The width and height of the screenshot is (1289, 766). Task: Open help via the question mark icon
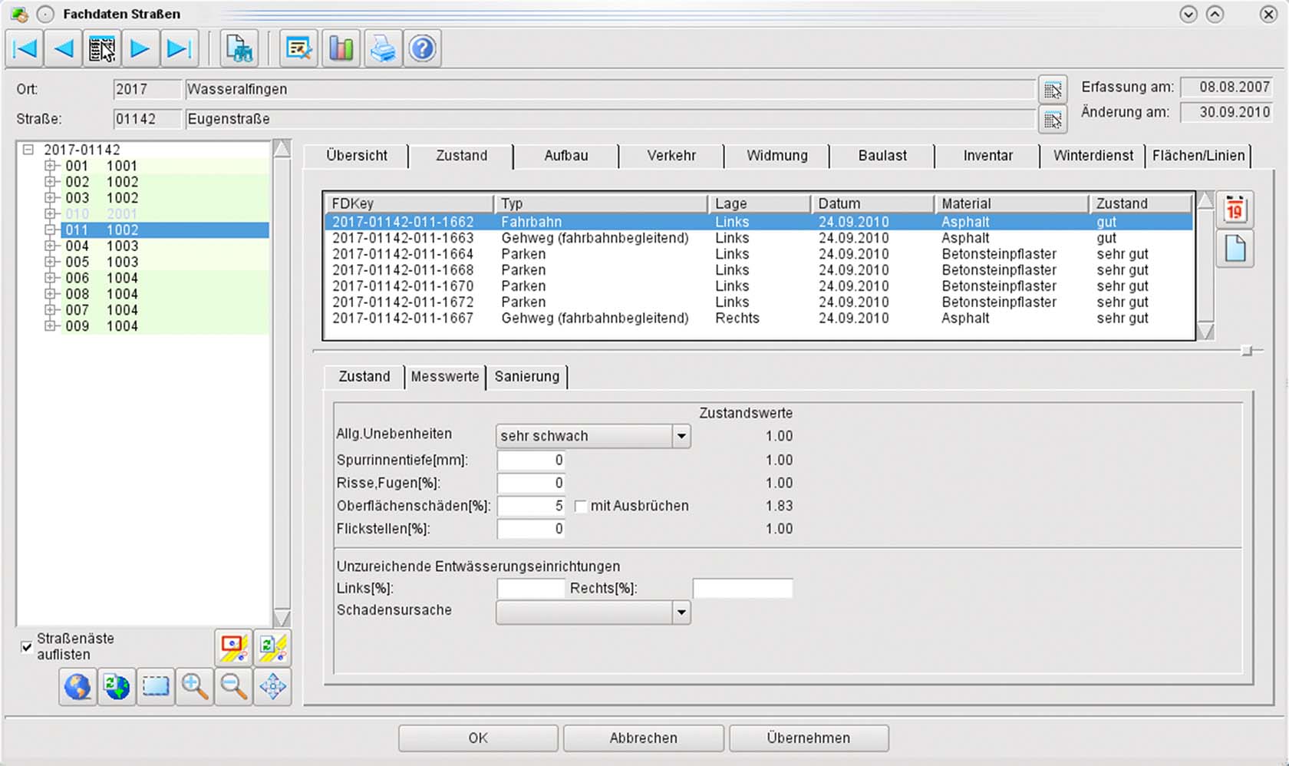tap(423, 48)
